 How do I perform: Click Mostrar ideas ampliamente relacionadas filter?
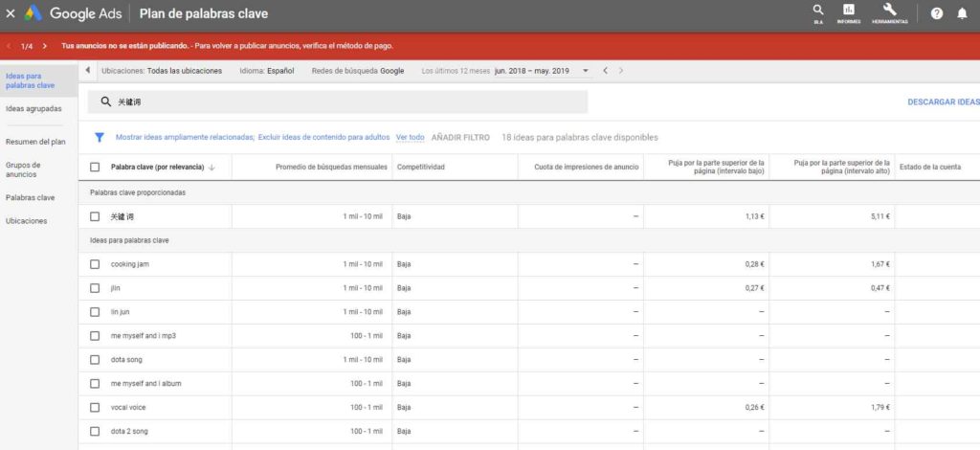[185, 138]
